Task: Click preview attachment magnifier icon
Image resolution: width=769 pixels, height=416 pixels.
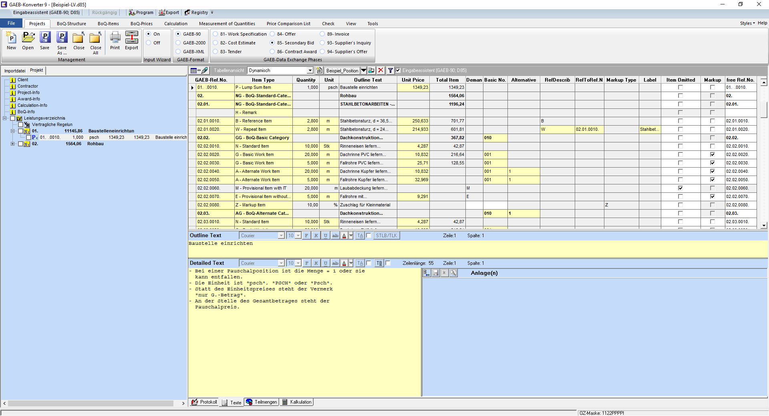Action: [453, 273]
